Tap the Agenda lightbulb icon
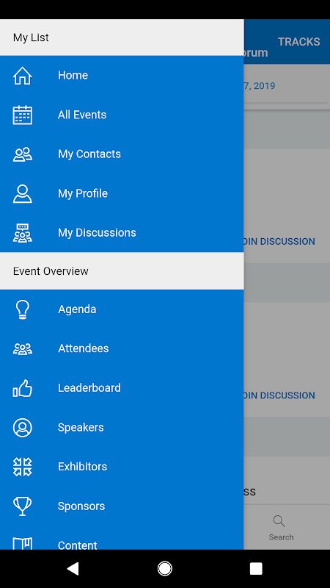Viewport: 330px width, 588px height. (x=23, y=309)
